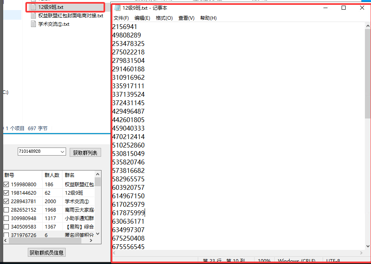This screenshot has height=264, width=371.
Task: Open the 文件(F) menu
Action: pos(122,18)
